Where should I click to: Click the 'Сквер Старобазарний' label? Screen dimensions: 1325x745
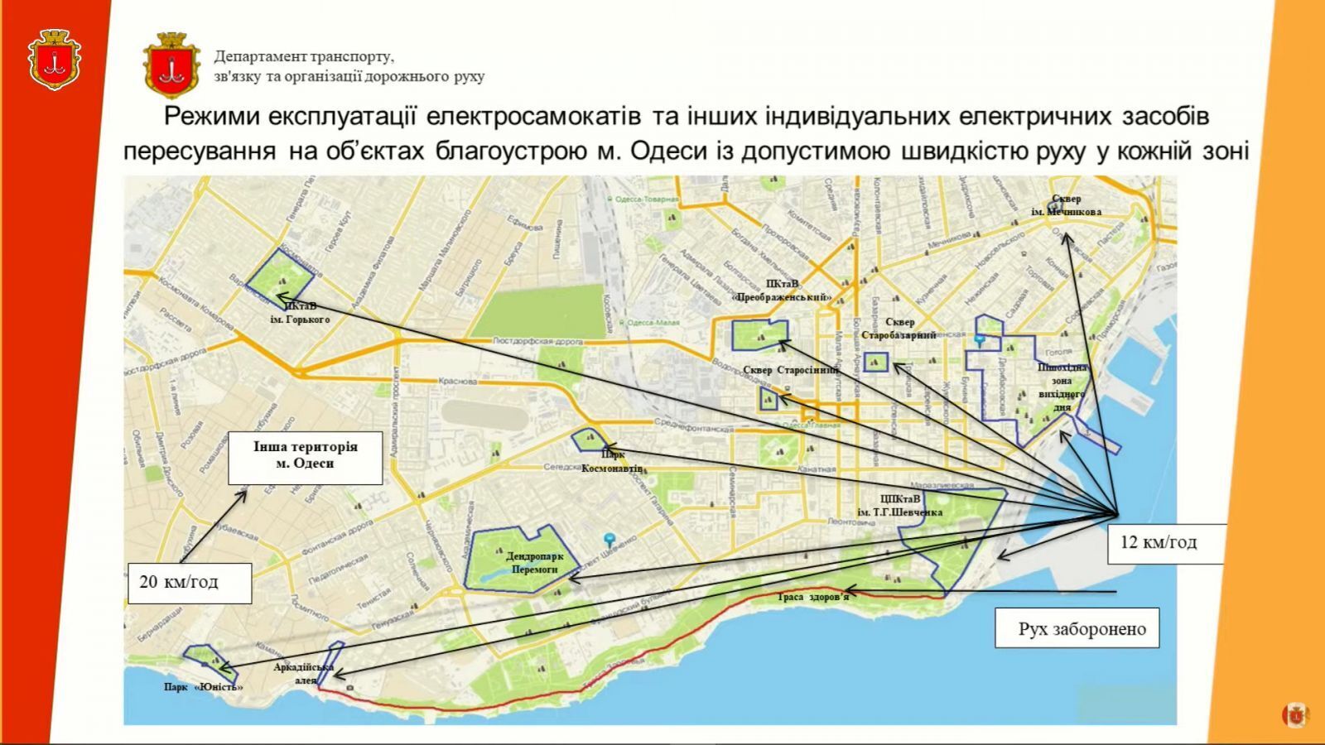pyautogui.click(x=899, y=329)
